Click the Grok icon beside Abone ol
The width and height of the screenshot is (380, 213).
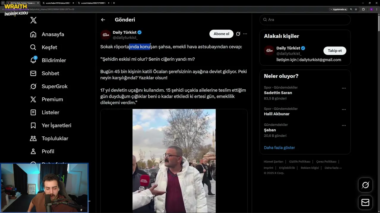coord(238,34)
